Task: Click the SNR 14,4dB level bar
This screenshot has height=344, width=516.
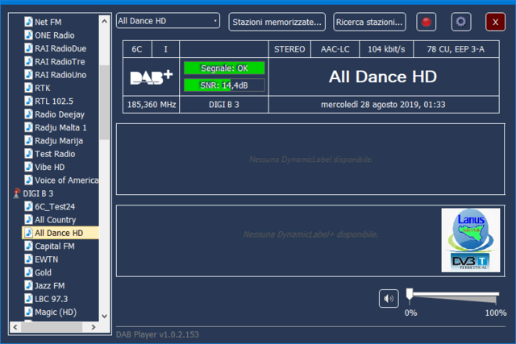Action: (224, 85)
